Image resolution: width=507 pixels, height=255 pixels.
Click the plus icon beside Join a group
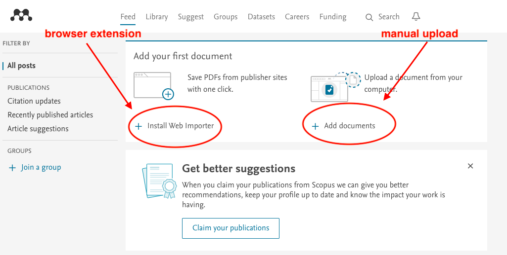pyautogui.click(x=12, y=168)
